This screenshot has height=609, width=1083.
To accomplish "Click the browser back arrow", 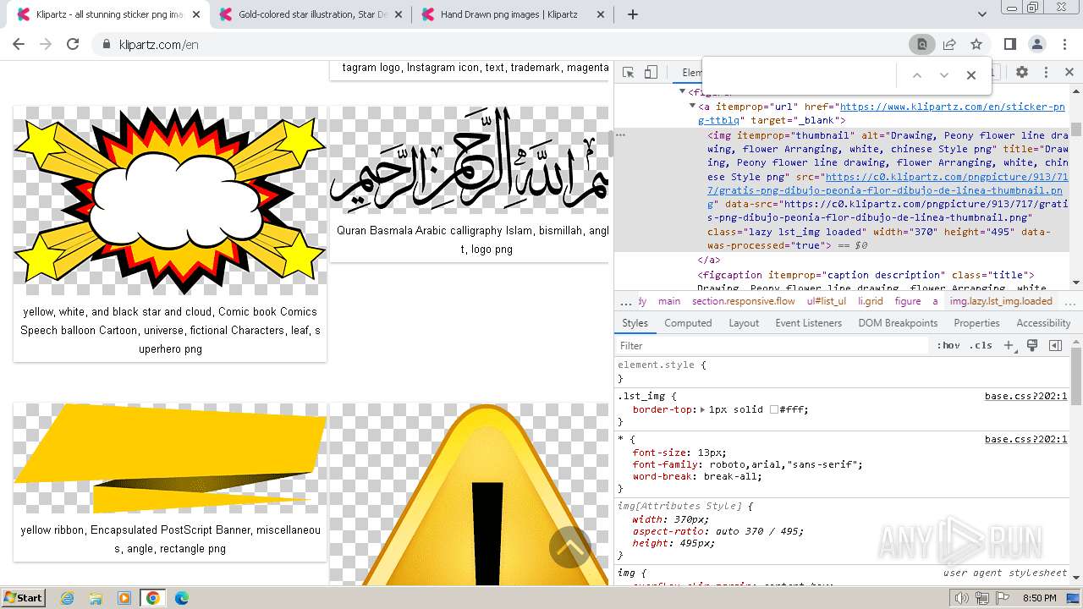I will coord(19,44).
